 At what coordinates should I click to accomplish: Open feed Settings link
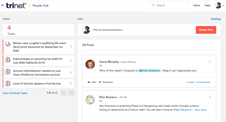(216, 19)
